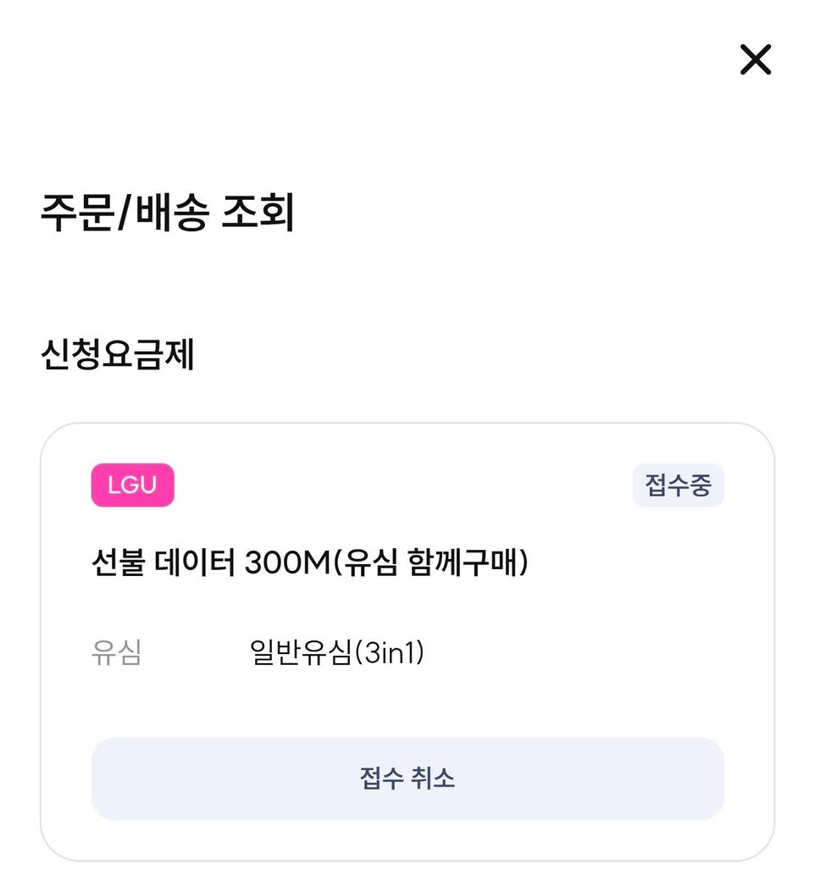Viewport: 815px width, 881px height.
Task: Tap the LGU label in plan card
Action: 132,485
